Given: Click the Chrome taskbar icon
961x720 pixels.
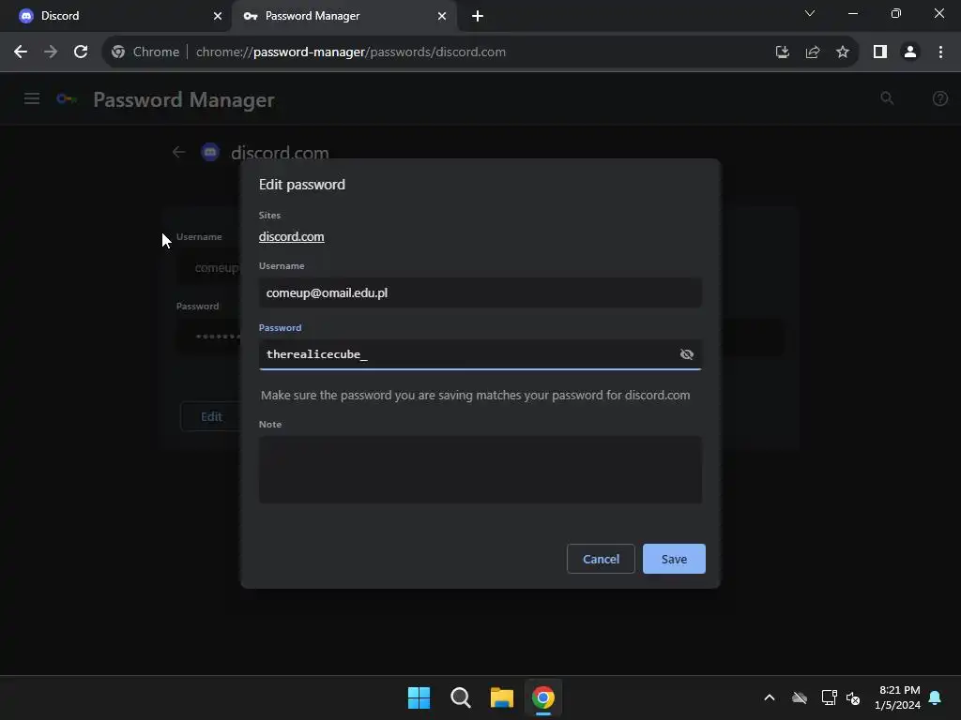Looking at the screenshot, I should click(x=543, y=697).
